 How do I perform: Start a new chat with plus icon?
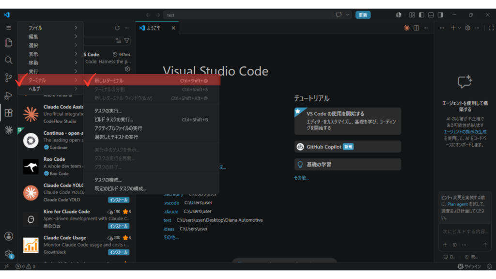point(453,28)
